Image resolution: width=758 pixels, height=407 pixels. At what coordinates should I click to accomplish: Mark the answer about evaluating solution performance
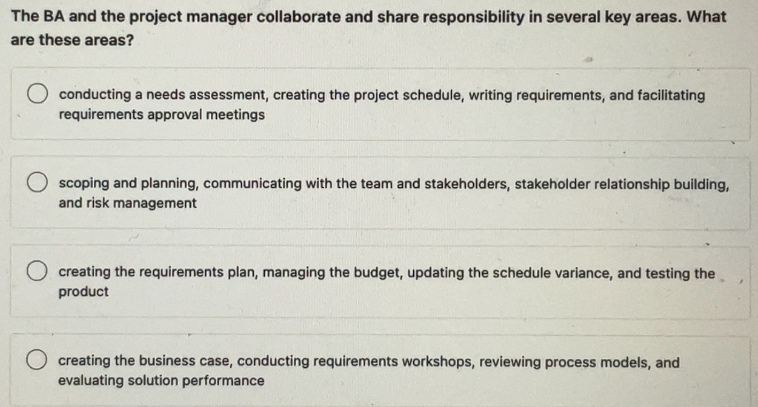[160, 380]
